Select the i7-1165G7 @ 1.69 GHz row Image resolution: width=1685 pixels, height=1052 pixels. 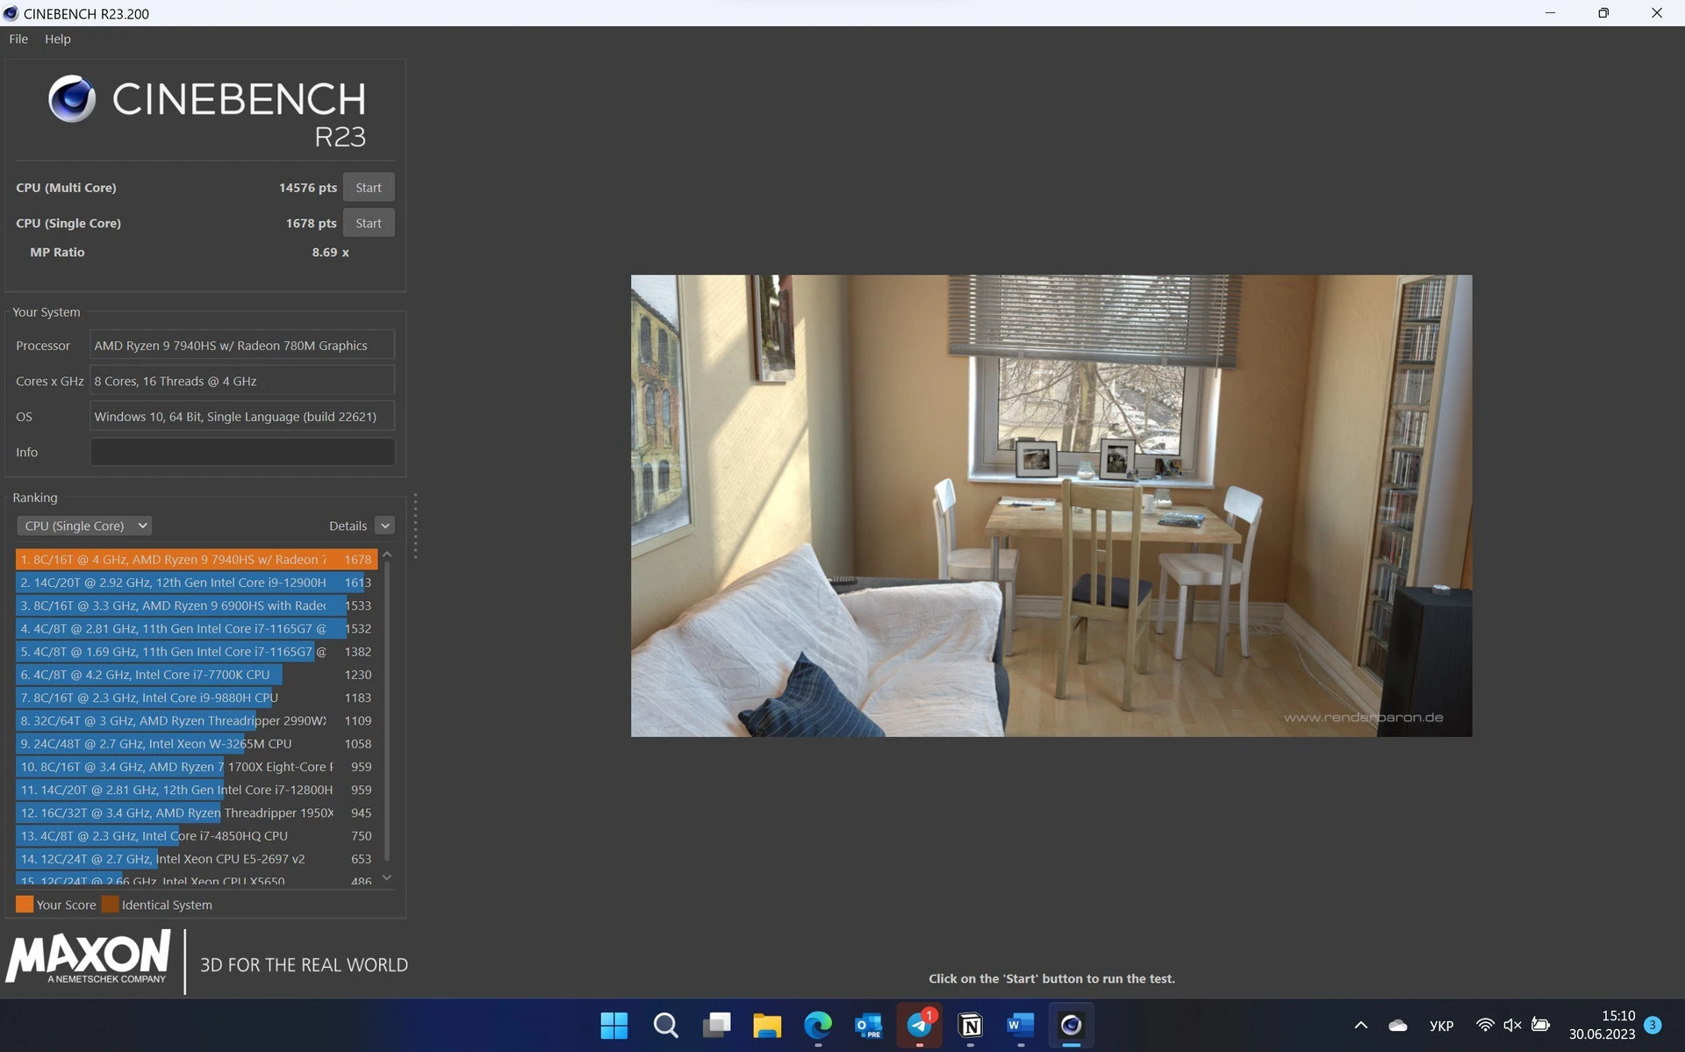point(197,651)
